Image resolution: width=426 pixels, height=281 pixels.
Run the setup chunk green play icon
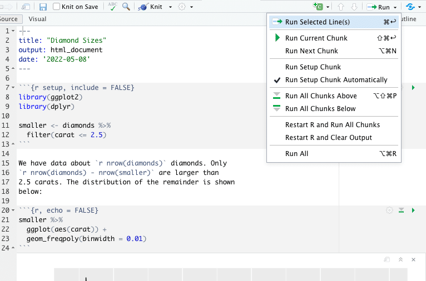[413, 88]
